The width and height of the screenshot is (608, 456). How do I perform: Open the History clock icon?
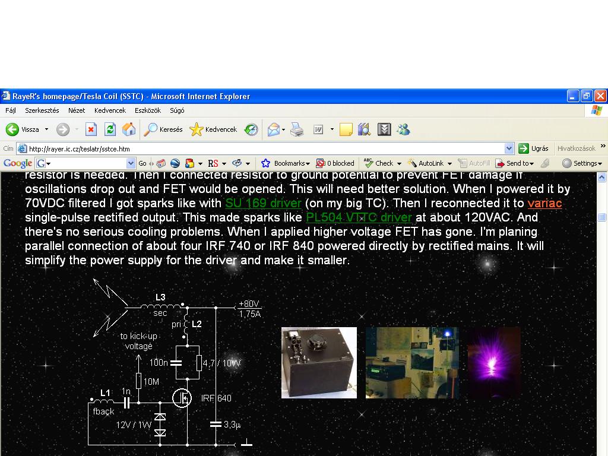(x=251, y=129)
